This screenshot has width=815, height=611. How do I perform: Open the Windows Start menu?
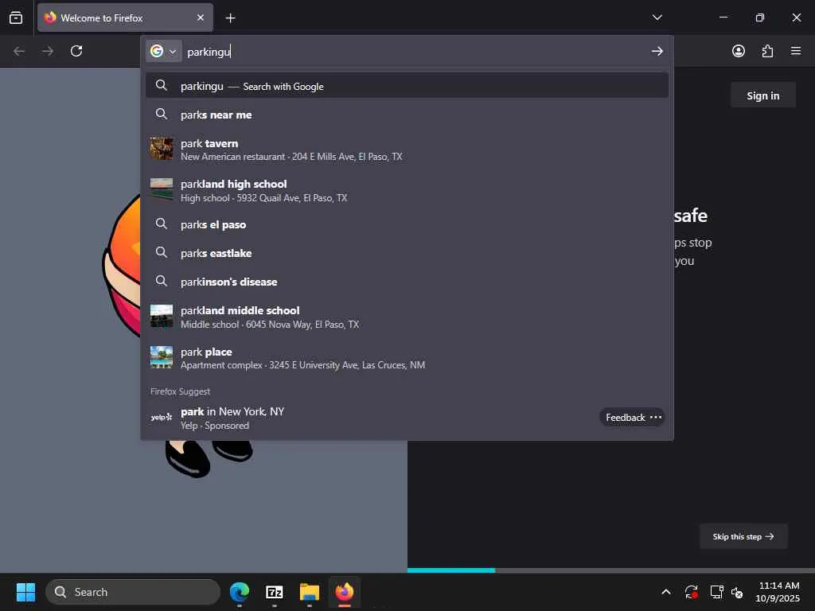point(25,592)
